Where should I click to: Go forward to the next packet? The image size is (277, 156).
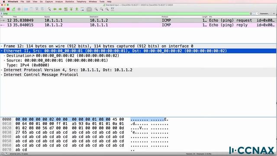(60, 9)
